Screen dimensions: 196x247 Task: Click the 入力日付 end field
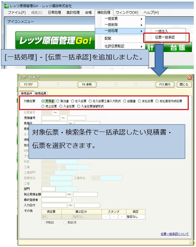87,205
